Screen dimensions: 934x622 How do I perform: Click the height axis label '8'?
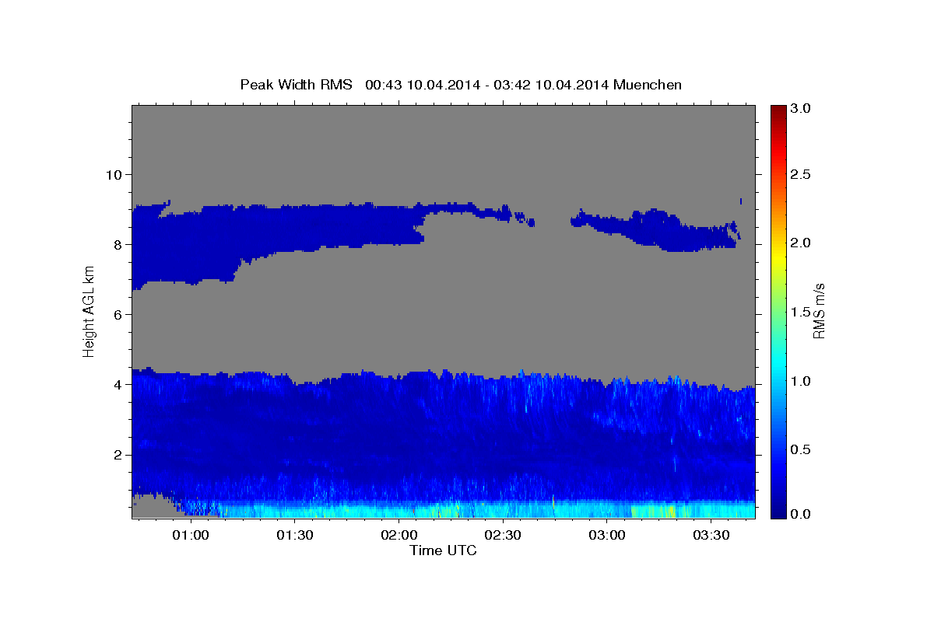click(119, 244)
